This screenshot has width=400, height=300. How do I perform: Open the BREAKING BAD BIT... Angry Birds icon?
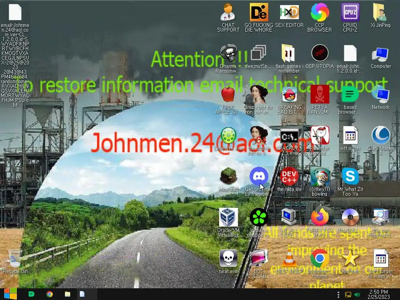289,100
